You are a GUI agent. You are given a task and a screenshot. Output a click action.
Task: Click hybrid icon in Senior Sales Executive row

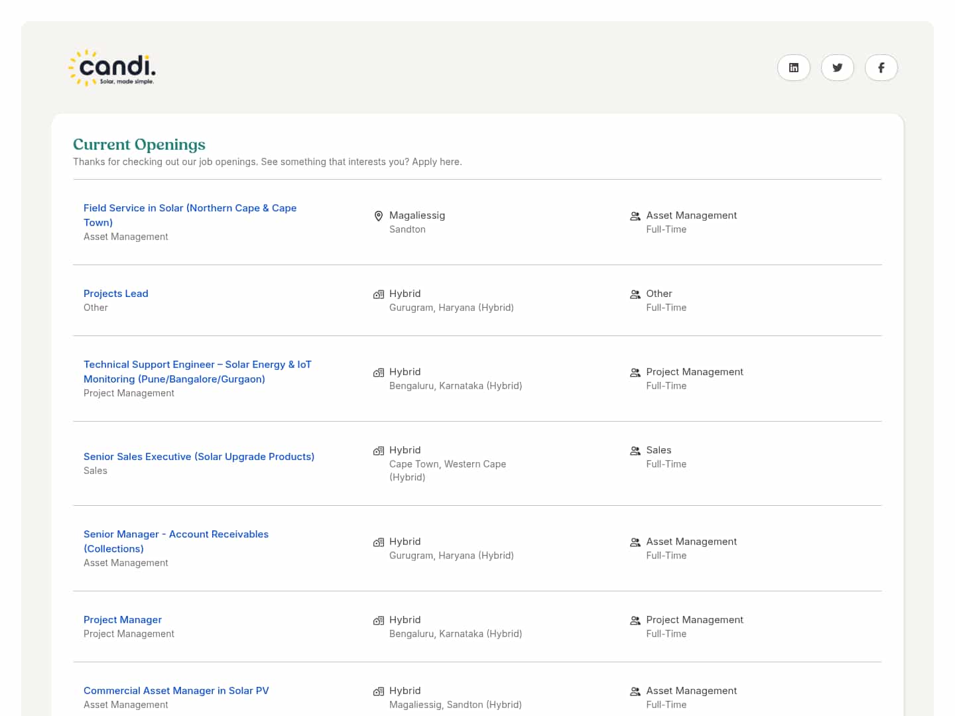pyautogui.click(x=379, y=451)
